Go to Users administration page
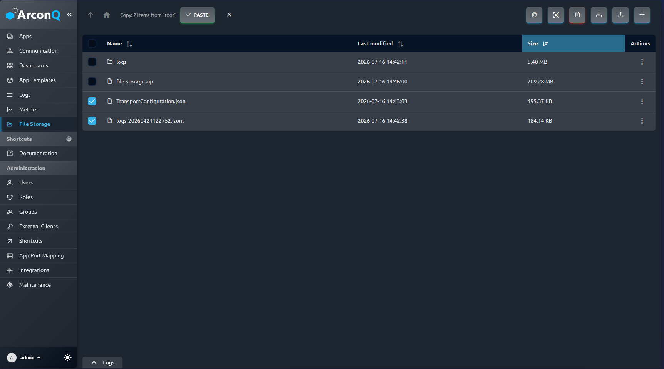664x369 pixels. 39,182
